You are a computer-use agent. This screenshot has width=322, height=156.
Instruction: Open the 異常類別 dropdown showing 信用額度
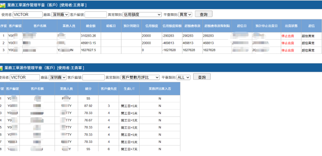[x=142, y=15]
